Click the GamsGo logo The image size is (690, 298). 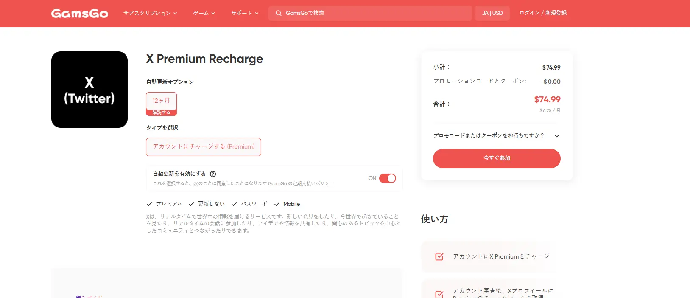click(80, 13)
